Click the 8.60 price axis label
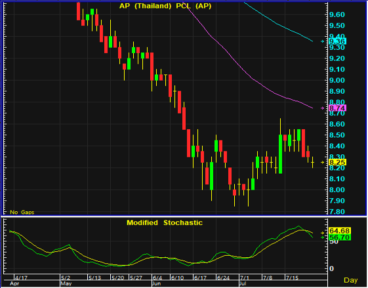368x288 pixels. click(337, 124)
